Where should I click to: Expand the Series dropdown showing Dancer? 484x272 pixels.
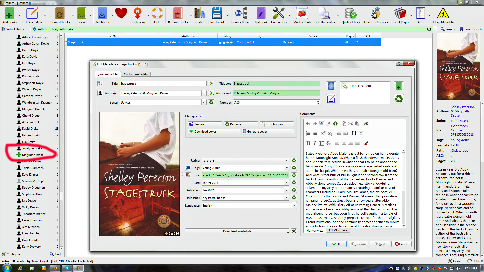tap(204, 103)
